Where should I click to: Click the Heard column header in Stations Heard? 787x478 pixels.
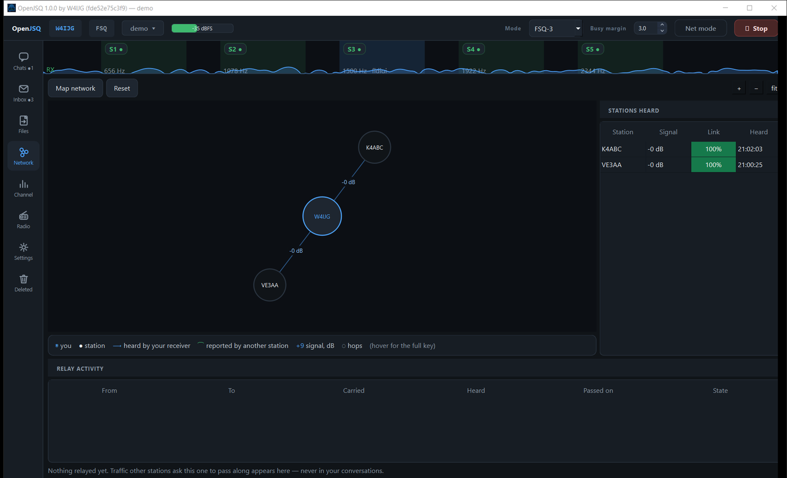point(758,132)
